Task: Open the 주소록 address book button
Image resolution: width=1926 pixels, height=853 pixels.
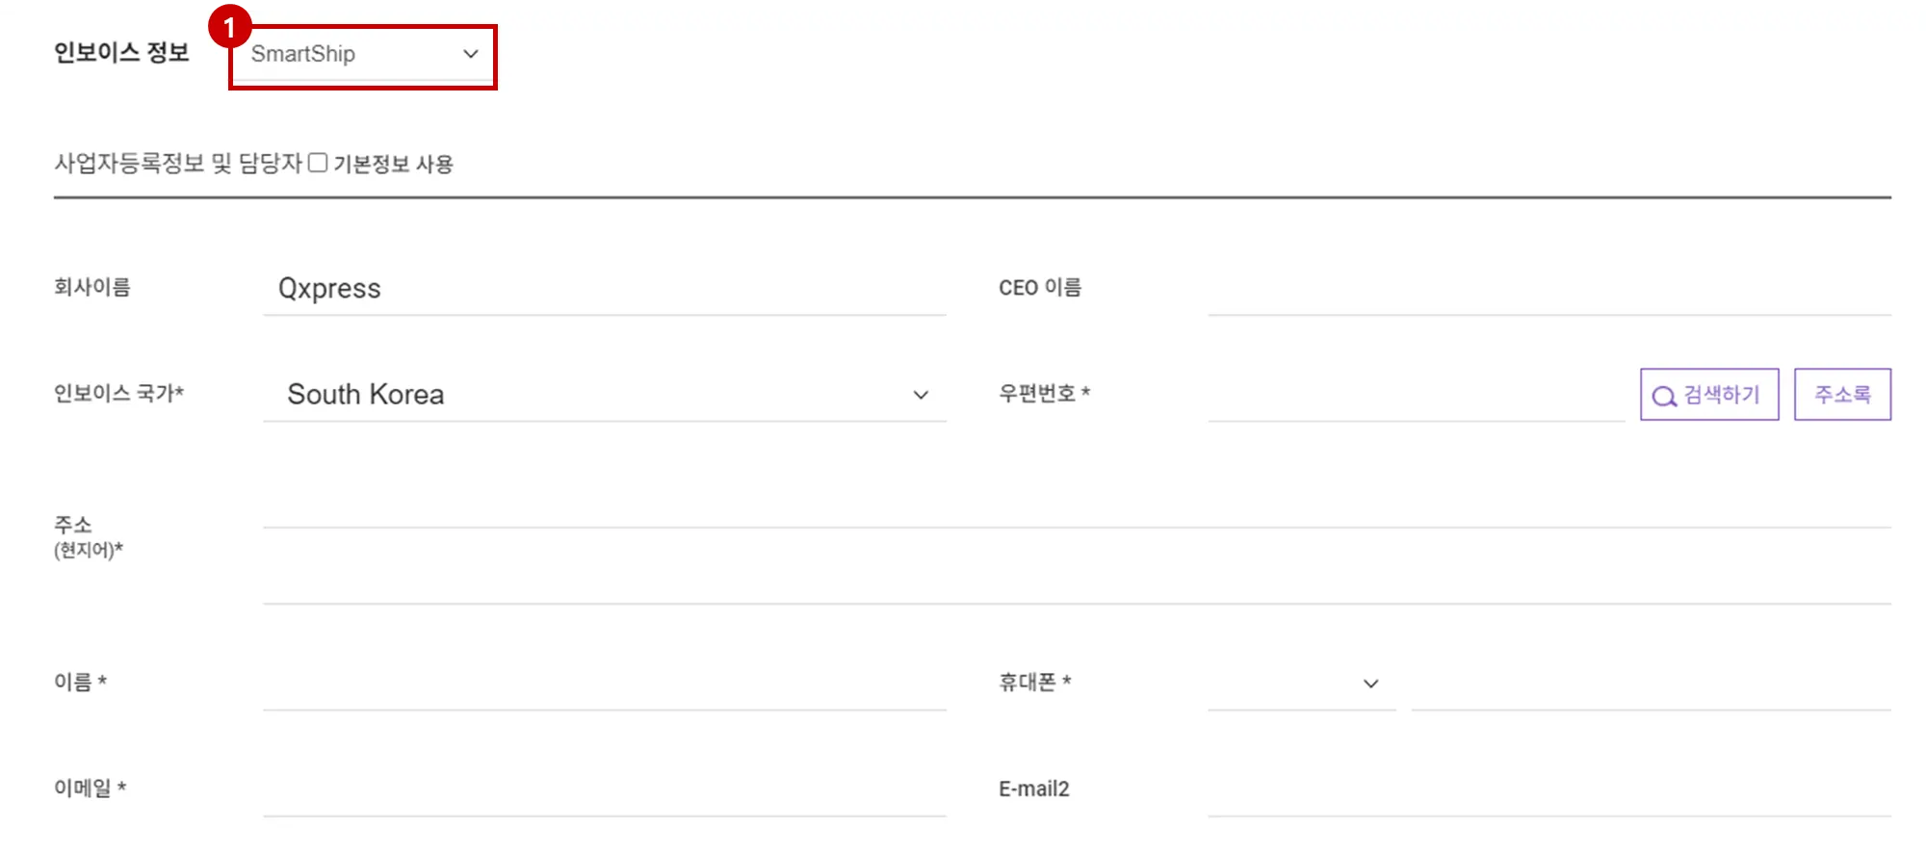Action: [x=1842, y=395]
